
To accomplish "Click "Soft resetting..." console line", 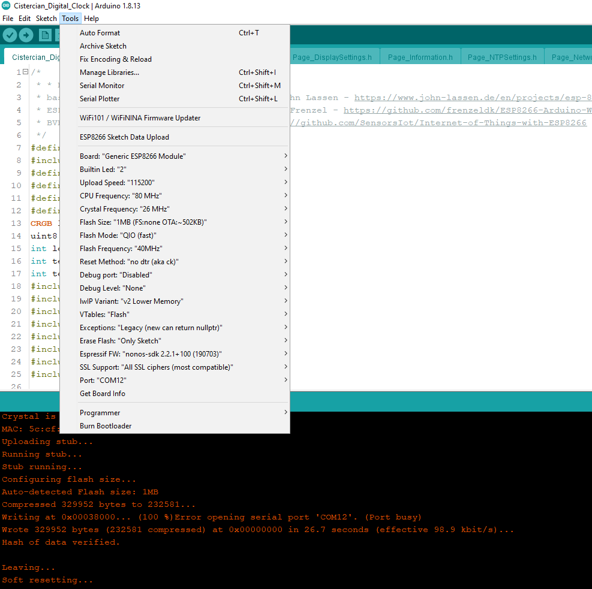I will pos(47,580).
